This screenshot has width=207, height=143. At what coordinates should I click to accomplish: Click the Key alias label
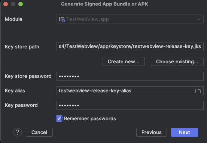[x=15, y=91]
